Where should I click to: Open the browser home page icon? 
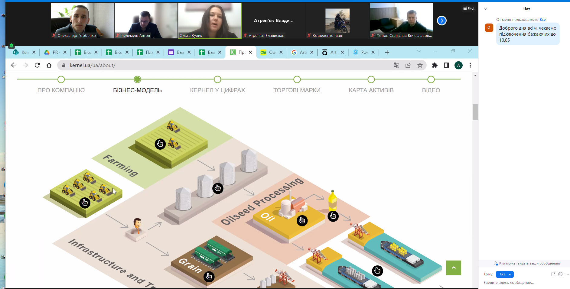point(49,65)
